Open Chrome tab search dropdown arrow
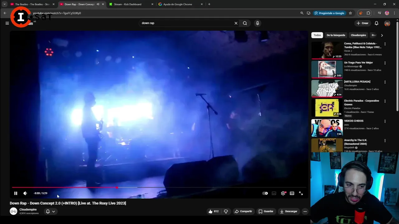This screenshot has height=224, width=399. coord(4,4)
